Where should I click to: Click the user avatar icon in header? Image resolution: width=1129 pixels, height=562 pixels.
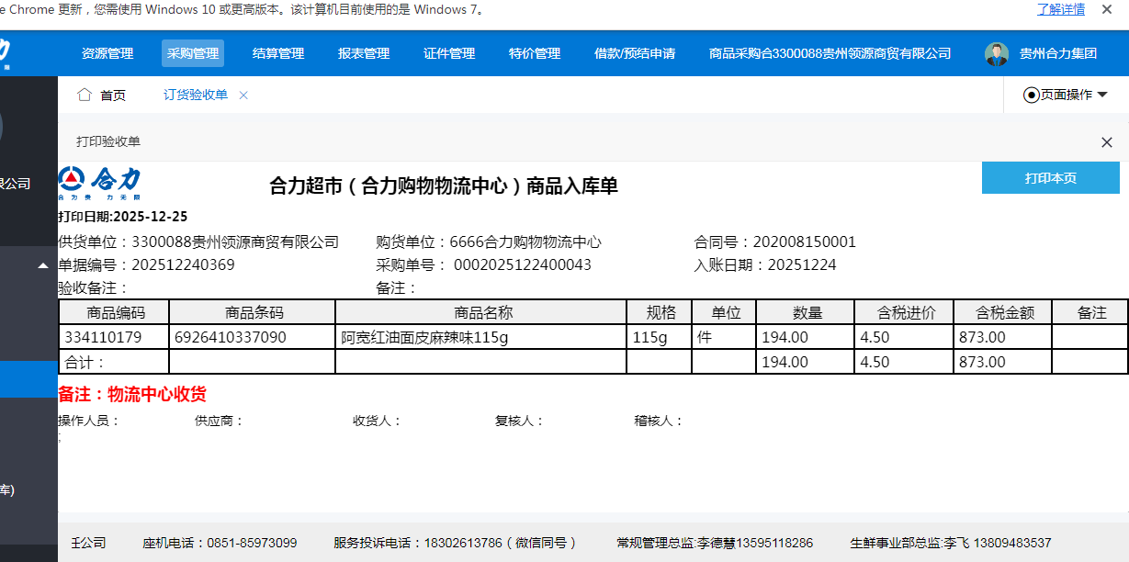(x=997, y=54)
